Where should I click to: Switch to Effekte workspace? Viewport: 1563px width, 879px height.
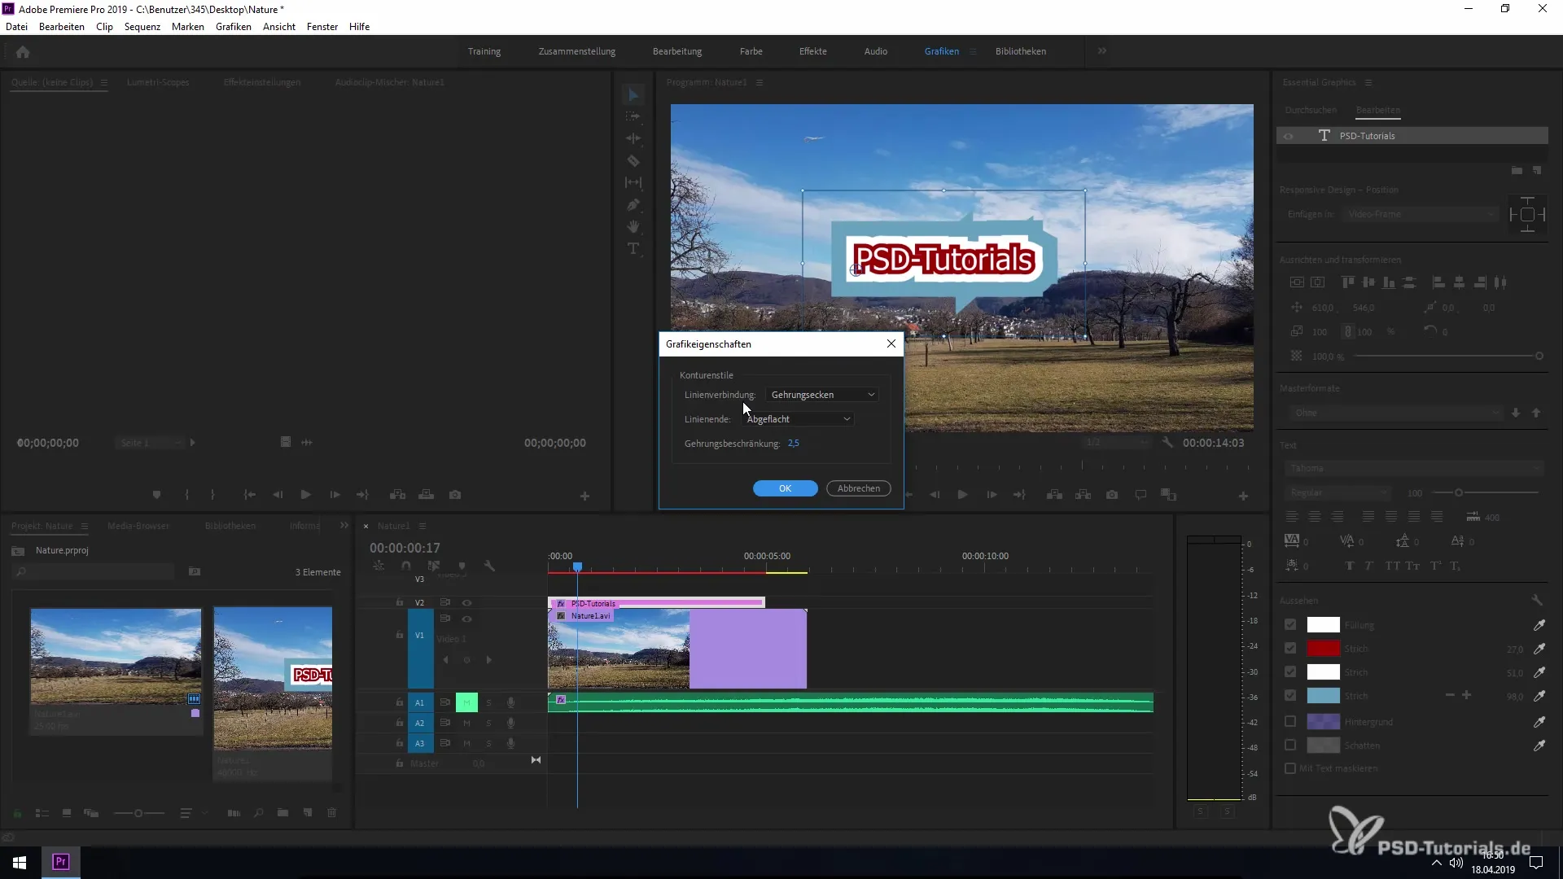pyautogui.click(x=813, y=51)
